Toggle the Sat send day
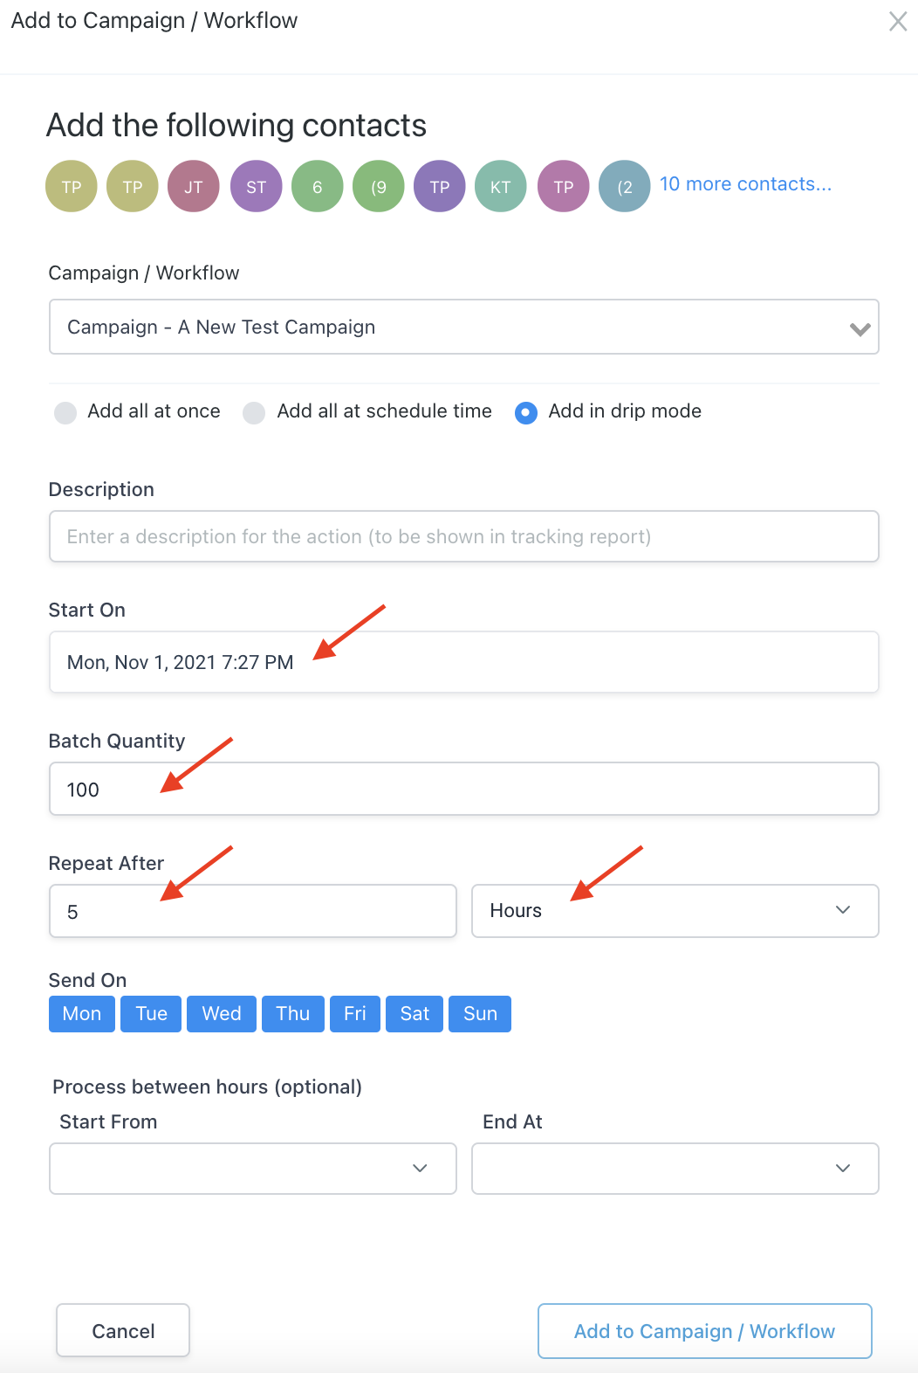The height and width of the screenshot is (1373, 918). point(414,1014)
